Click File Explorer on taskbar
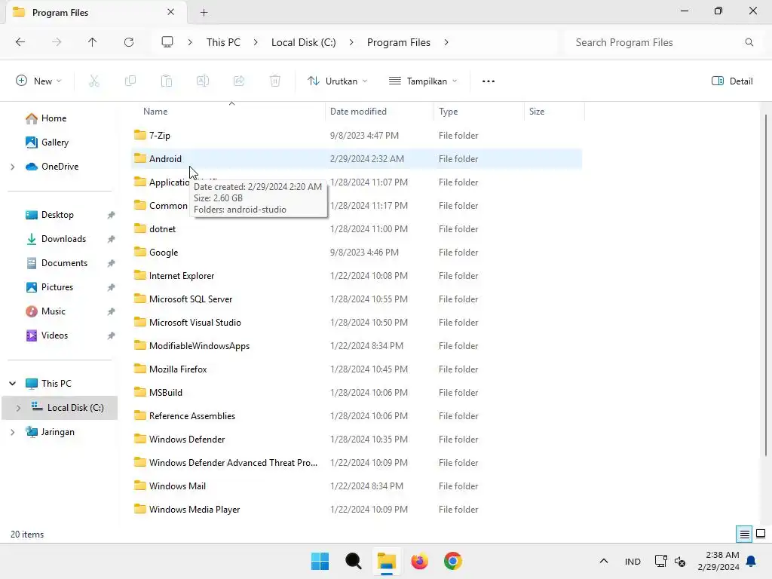 tap(387, 561)
